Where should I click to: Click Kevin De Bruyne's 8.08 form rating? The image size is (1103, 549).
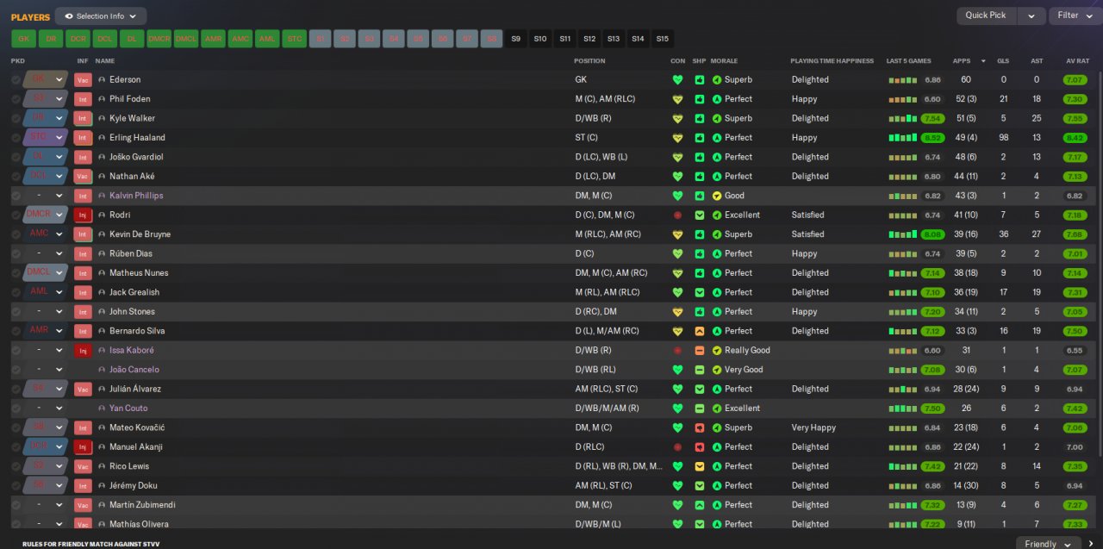point(932,234)
